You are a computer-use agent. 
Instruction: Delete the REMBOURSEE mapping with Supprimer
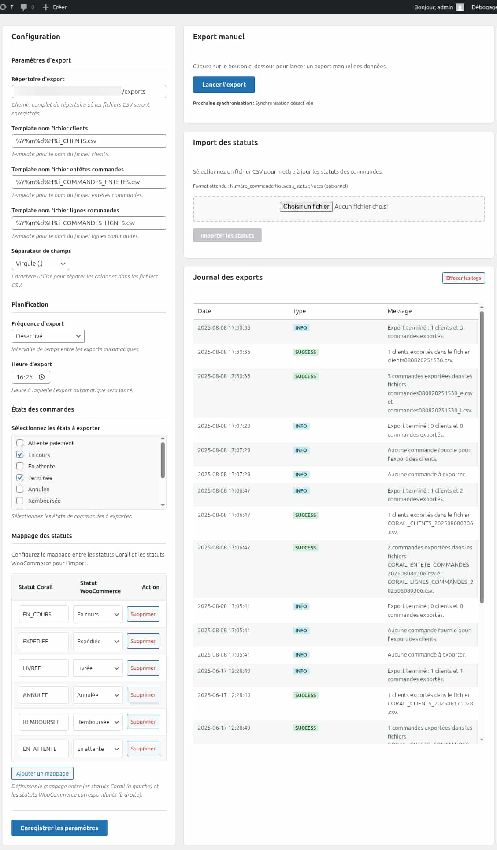pos(143,722)
